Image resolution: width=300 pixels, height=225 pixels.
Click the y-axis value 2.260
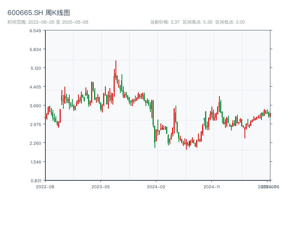point(35,143)
